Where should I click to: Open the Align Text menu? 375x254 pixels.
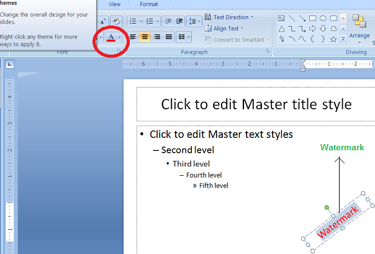[224, 29]
